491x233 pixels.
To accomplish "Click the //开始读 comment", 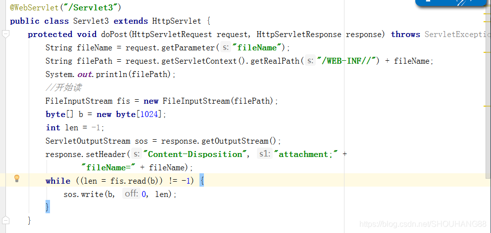I will 63,88.
